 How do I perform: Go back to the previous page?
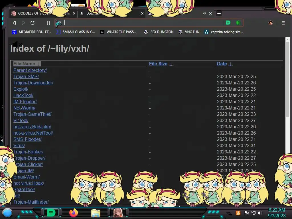(14, 23)
